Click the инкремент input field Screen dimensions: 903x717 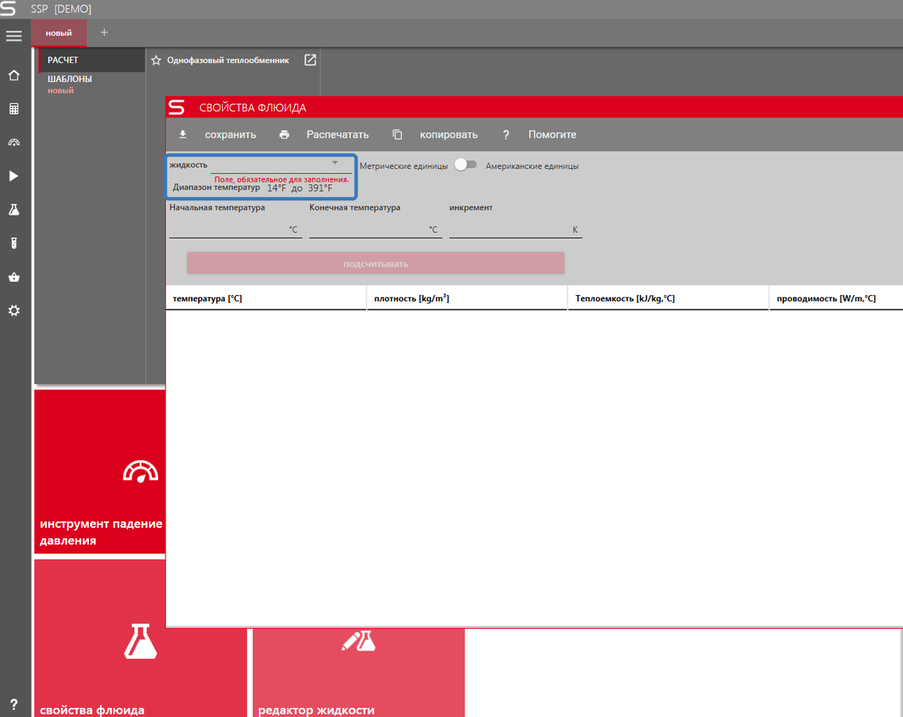pos(515,229)
